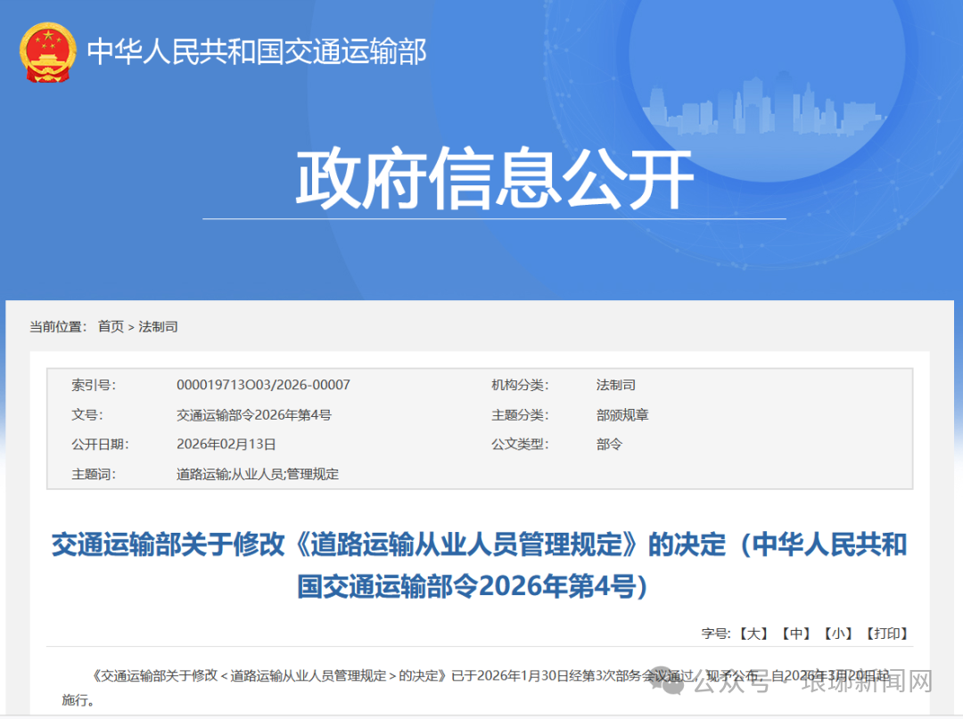The image size is (963, 719).
Task: Set font size to 小
Action: pyautogui.click(x=837, y=633)
